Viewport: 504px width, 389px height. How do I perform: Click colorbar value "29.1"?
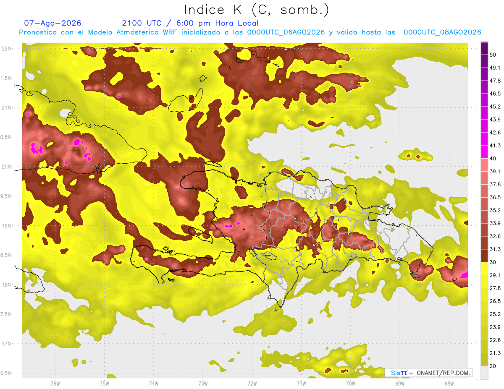tap(495, 275)
